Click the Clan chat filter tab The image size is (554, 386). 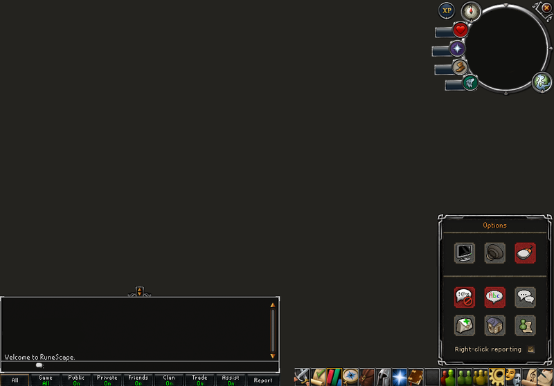(169, 380)
